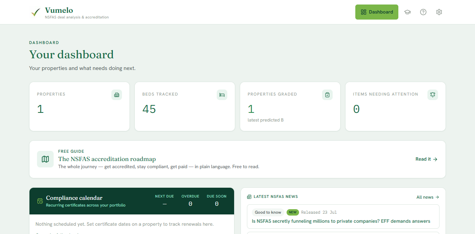Click the Recurring certificates across your portfolio subtitle

coord(86,205)
